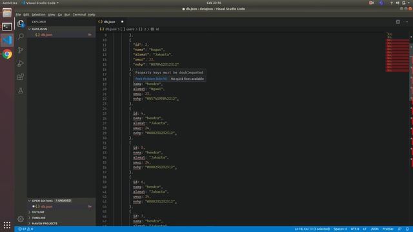
Task: Select db.json file in DATAJSON tree
Action: click(x=61, y=35)
